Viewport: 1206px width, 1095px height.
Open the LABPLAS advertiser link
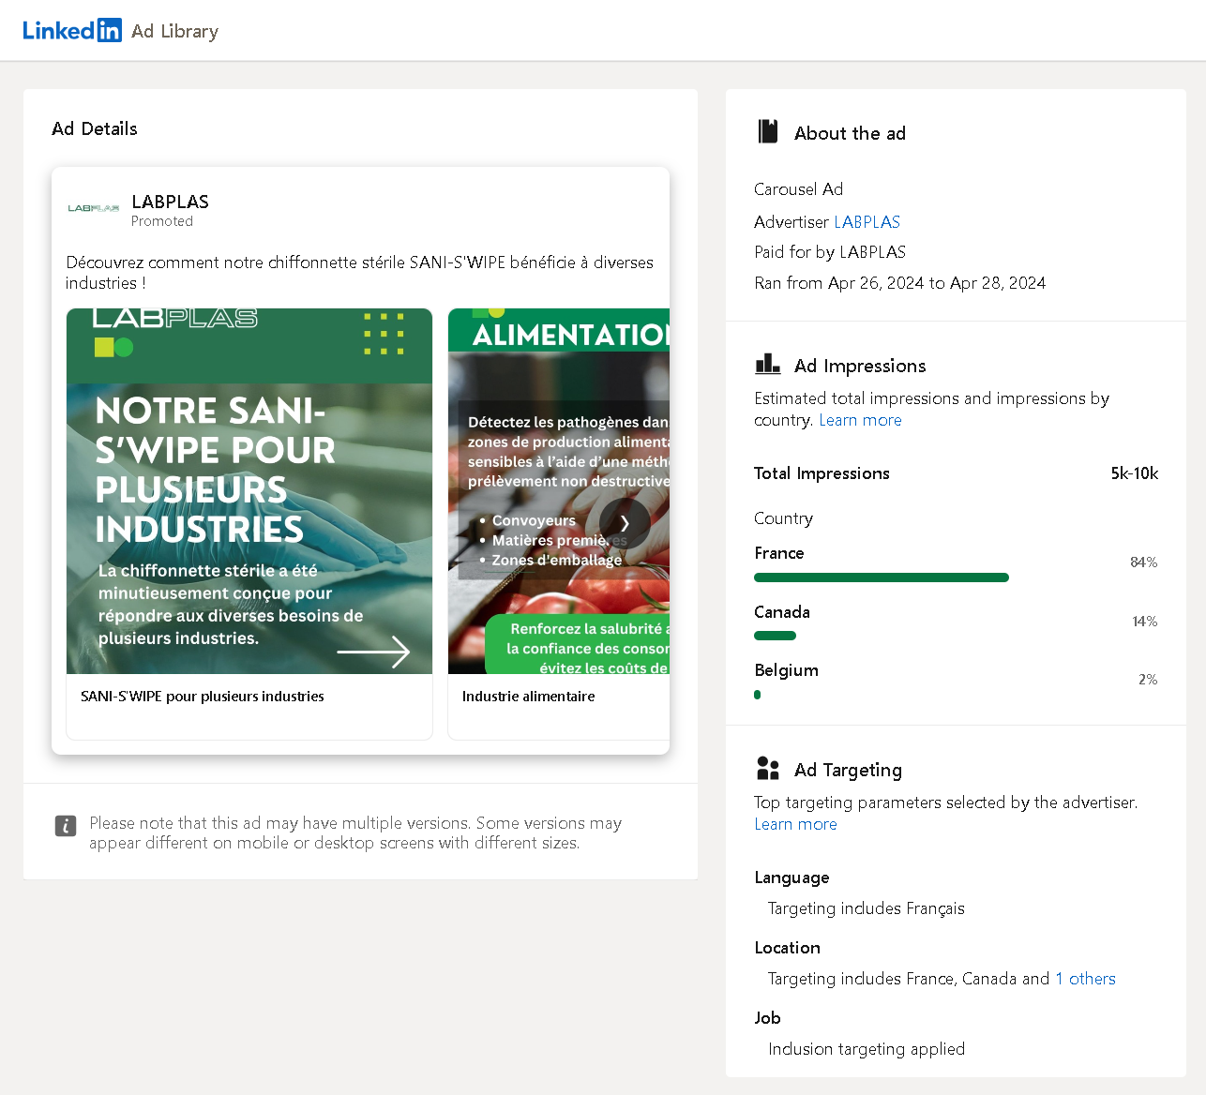(867, 222)
